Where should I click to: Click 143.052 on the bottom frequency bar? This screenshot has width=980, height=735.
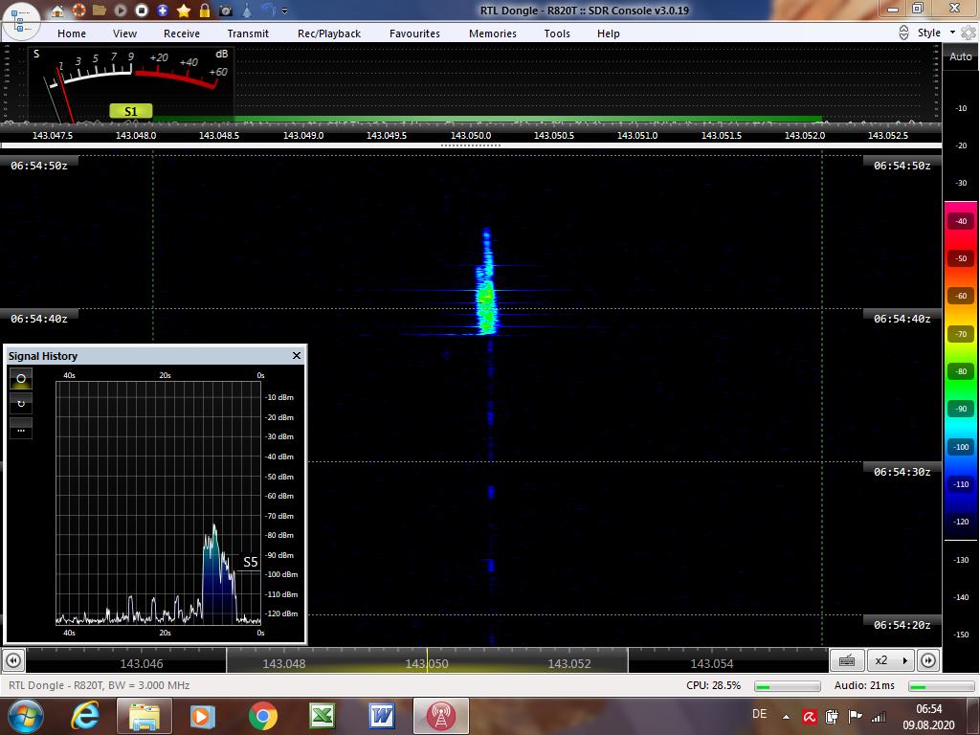pos(569,664)
